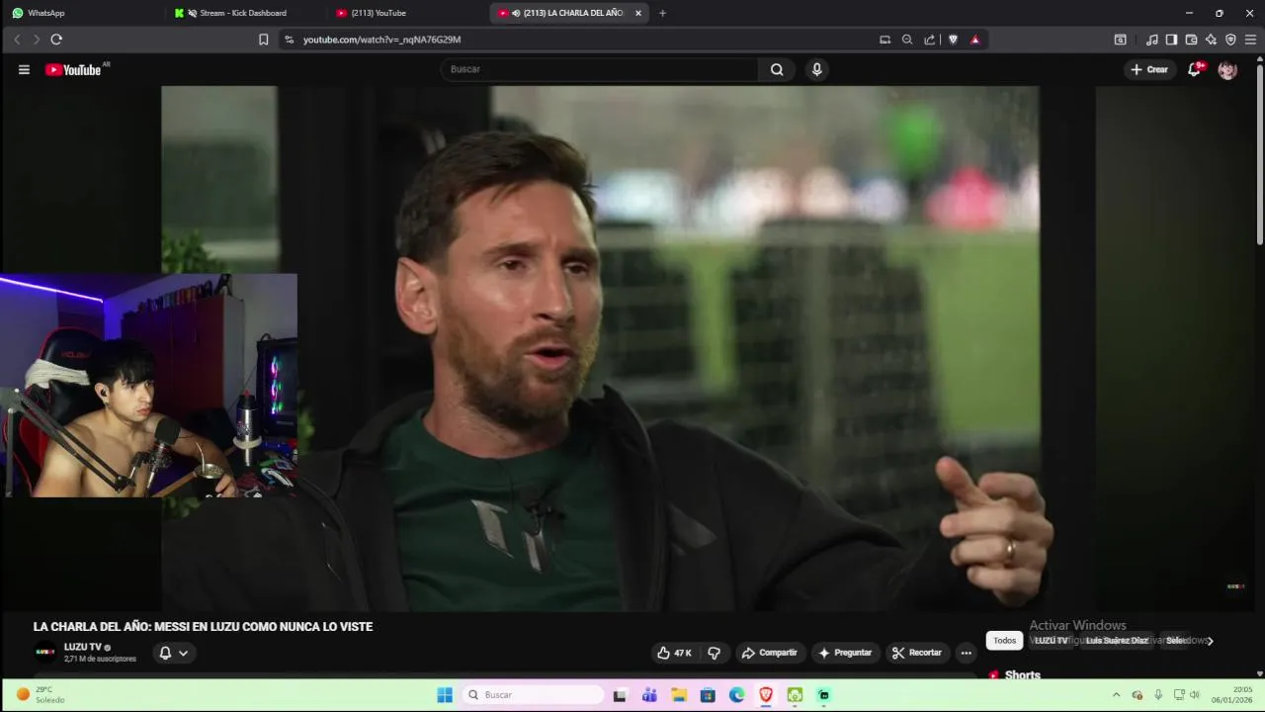Dislike the Messi video
Viewport: 1265px width, 712px height.
(x=714, y=653)
